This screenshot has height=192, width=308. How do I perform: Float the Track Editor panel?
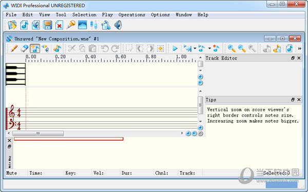293,58
